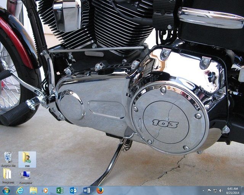Viewport: 244px width, 195px height.
Task: Launch Word from the taskbar
Action: coord(87,190)
